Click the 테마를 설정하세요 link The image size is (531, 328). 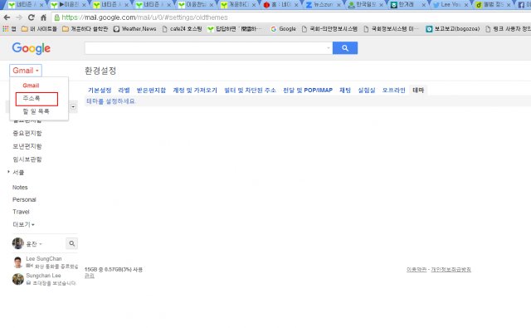[110, 101]
